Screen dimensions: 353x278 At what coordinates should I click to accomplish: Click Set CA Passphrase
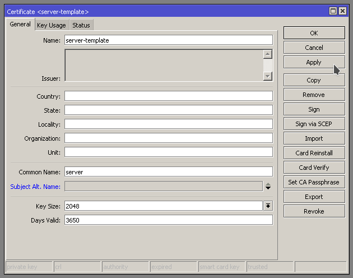pos(314,182)
